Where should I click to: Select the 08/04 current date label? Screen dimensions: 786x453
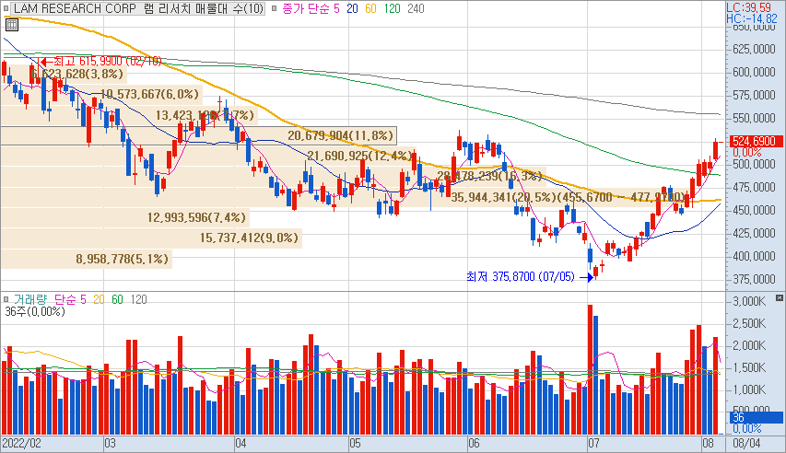tap(746, 444)
